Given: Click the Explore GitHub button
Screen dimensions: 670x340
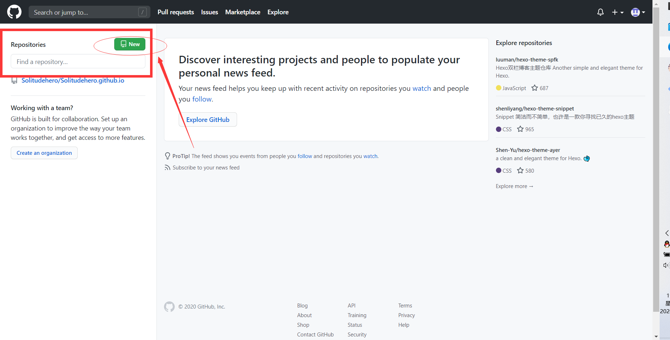Looking at the screenshot, I should [x=208, y=119].
